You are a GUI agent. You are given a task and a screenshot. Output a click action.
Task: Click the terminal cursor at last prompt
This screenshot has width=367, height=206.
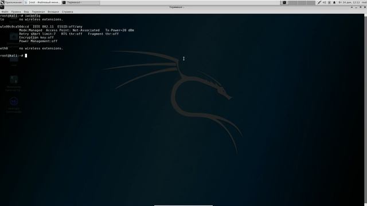[26, 56]
